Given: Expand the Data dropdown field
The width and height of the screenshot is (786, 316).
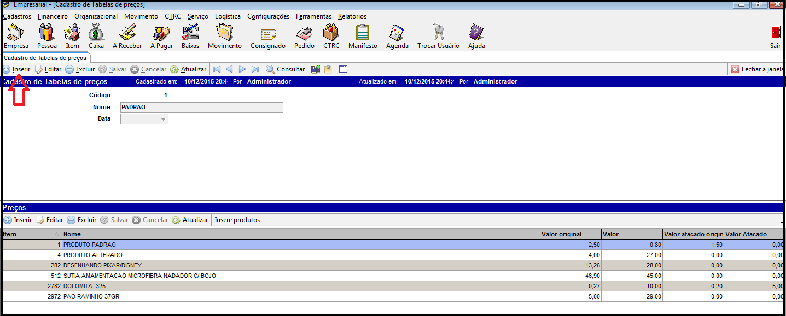Looking at the screenshot, I should click(x=163, y=119).
